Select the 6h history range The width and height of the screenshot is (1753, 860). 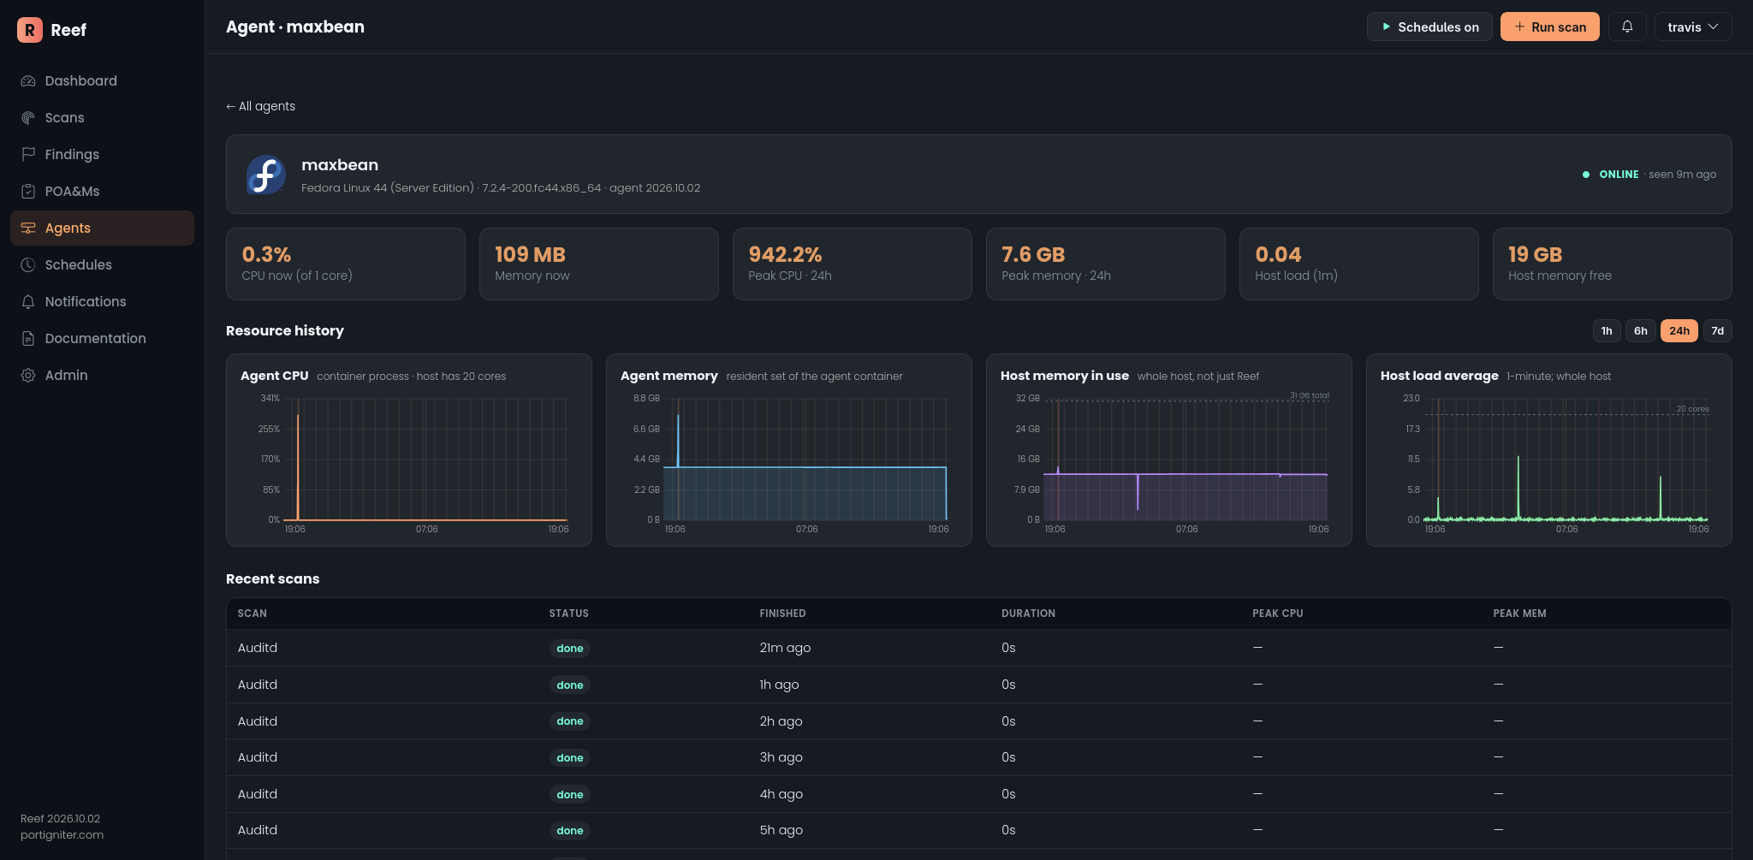point(1641,331)
